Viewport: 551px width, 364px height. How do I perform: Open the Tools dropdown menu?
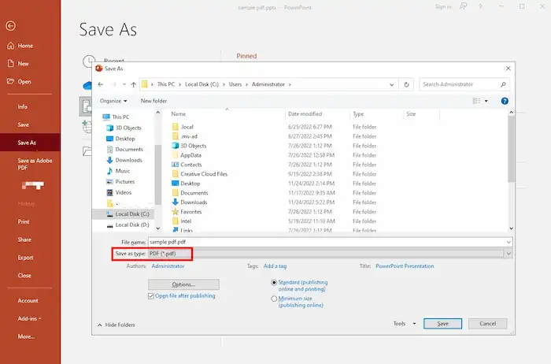[405, 324]
